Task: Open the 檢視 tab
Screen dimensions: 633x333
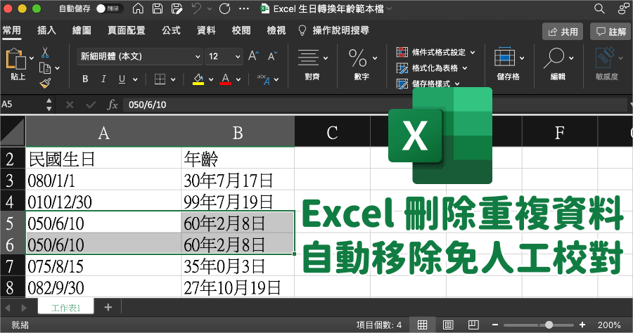Action: [276, 30]
